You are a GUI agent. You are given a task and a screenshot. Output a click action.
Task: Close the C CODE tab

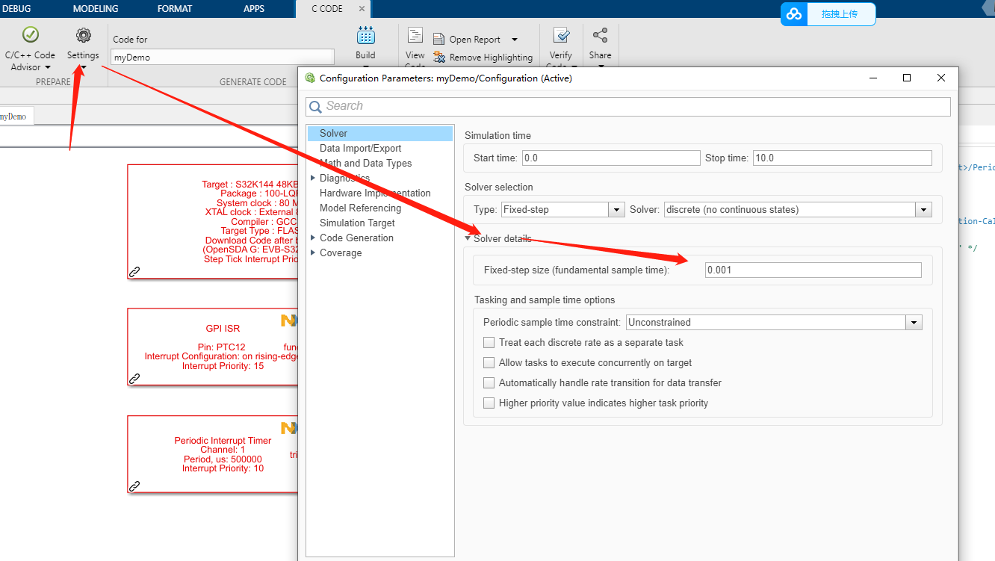(362, 9)
